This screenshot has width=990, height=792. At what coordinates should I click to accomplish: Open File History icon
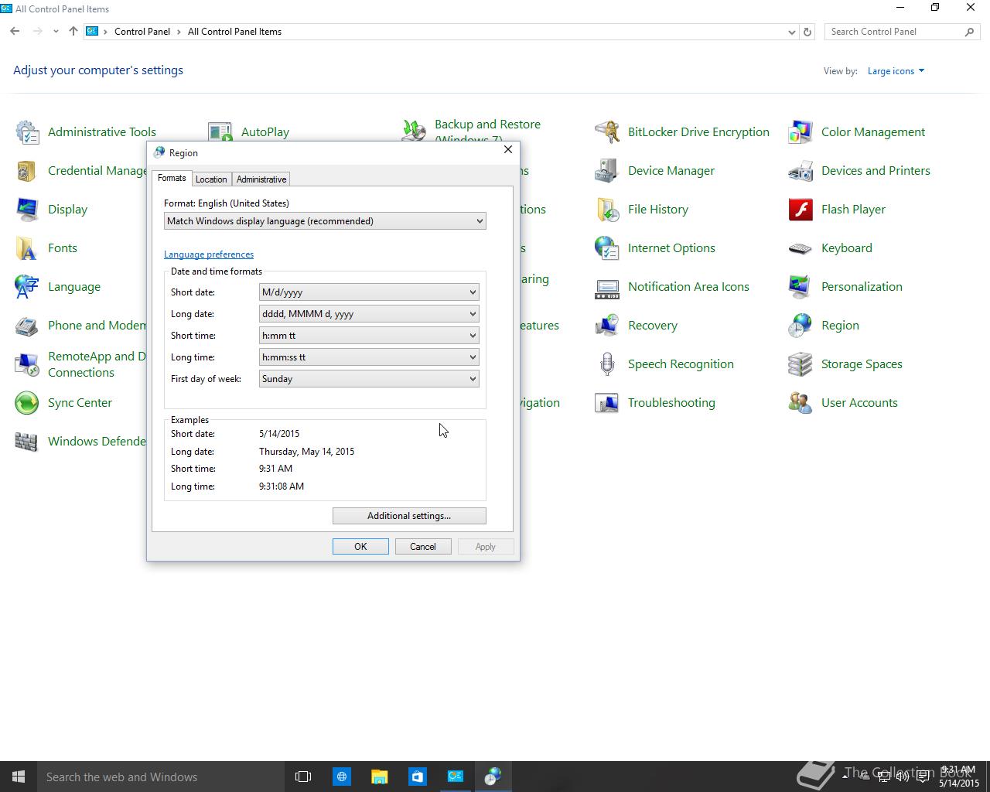click(607, 210)
